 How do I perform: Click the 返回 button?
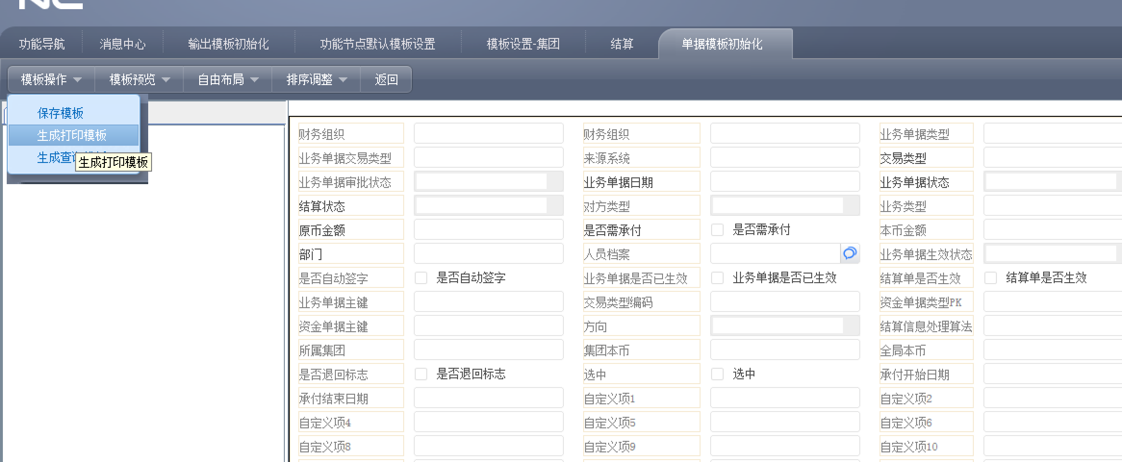386,79
